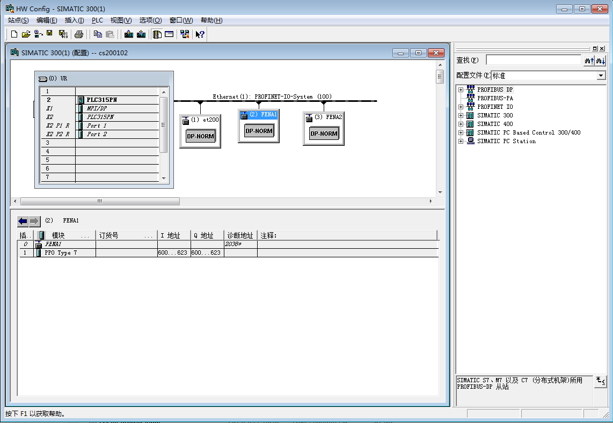Click the search-upward binoculars icon
Screen dimensions: 613x423
[589, 61]
